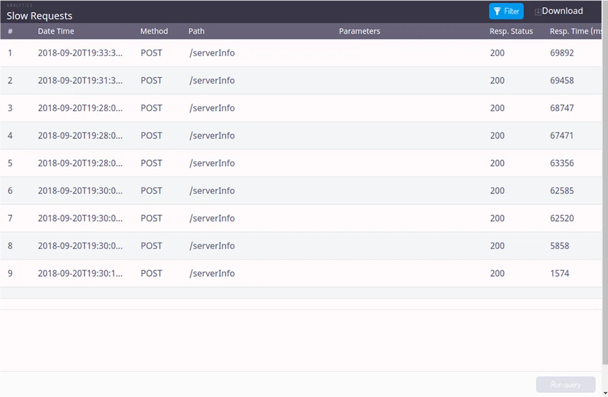This screenshot has height=397, width=608.
Task: Open the Filter options
Action: coord(506,11)
